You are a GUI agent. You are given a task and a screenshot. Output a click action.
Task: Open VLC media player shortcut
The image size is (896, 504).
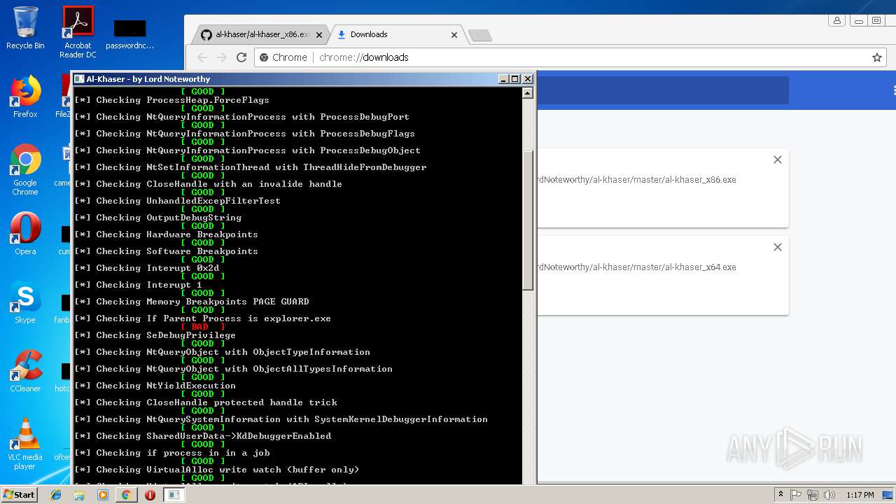pyautogui.click(x=25, y=444)
